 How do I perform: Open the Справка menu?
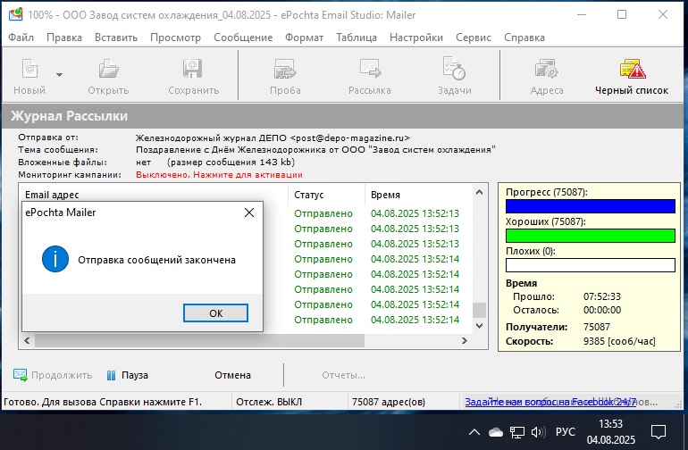pyautogui.click(x=524, y=37)
